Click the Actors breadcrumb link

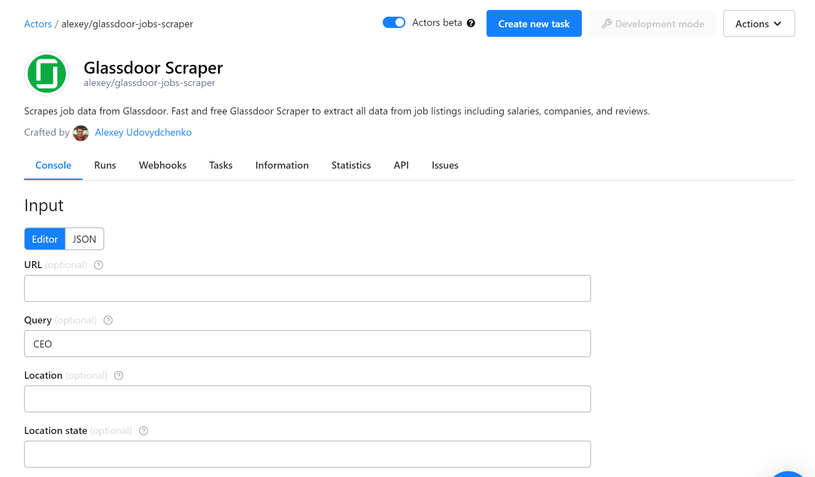(x=38, y=24)
